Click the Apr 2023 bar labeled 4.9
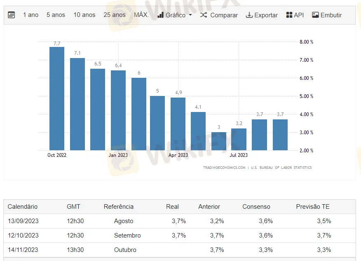The width and height of the screenshot is (361, 261). coord(178,124)
